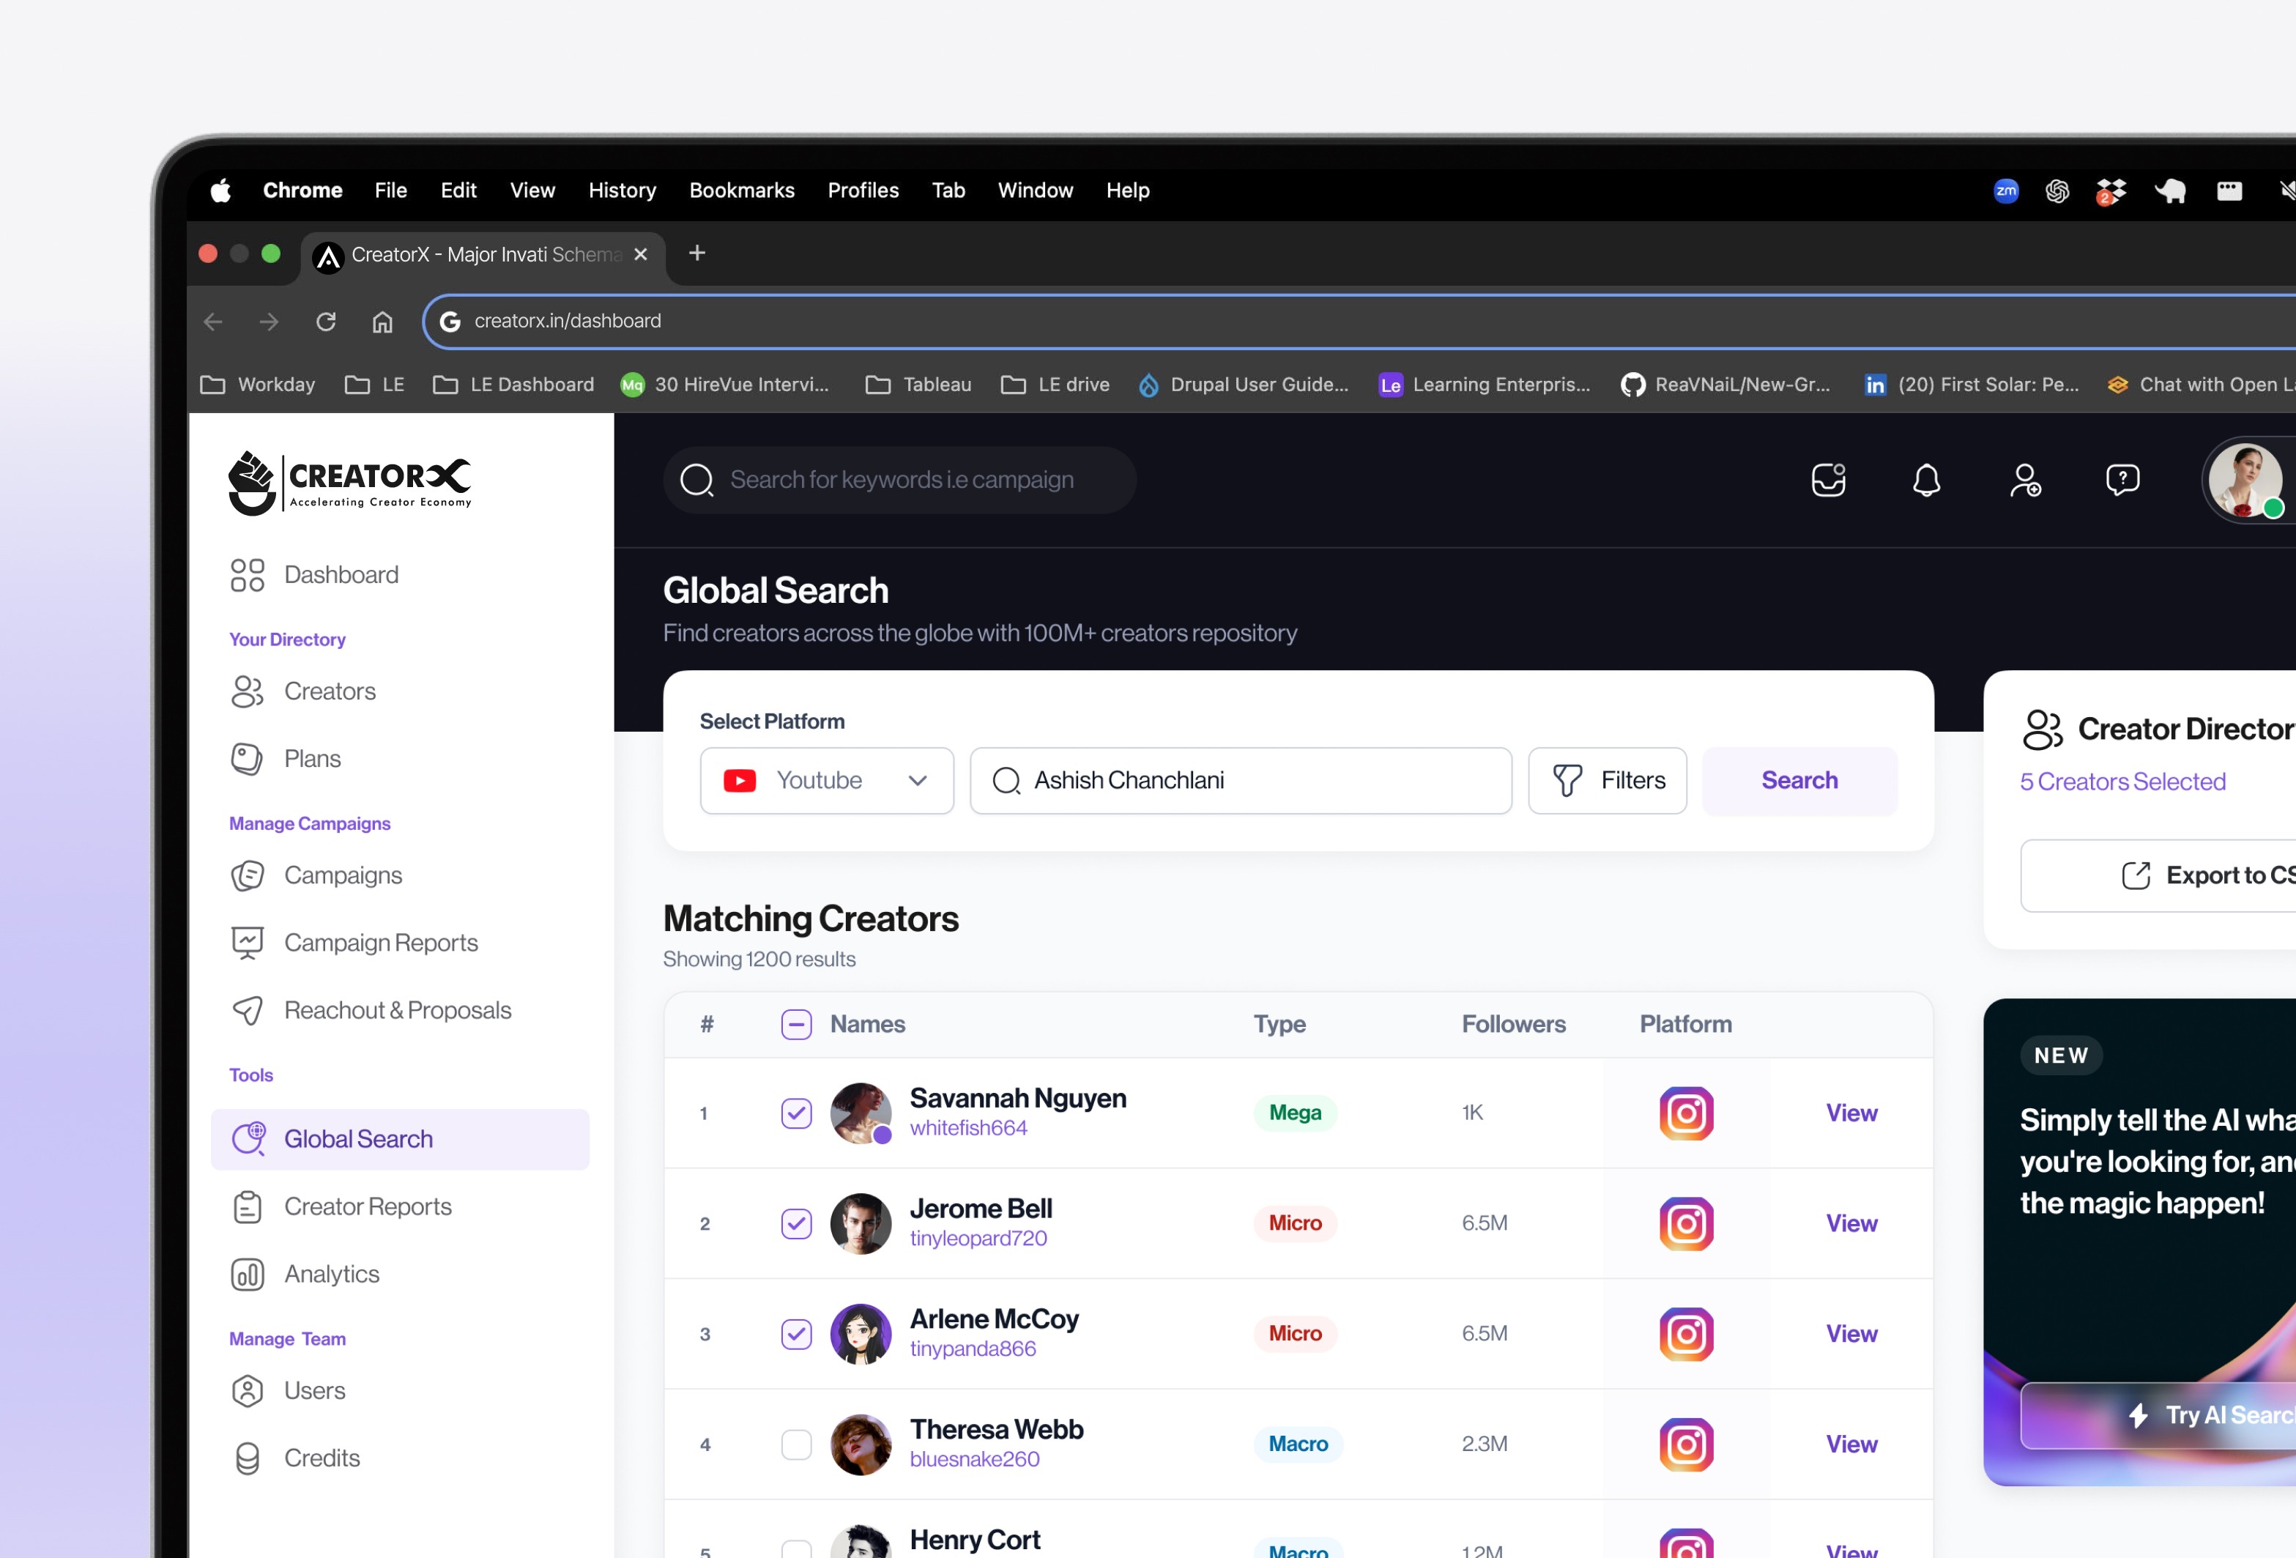Open Campaigns in sidebar
2296x1558 pixels.
click(316, 875)
